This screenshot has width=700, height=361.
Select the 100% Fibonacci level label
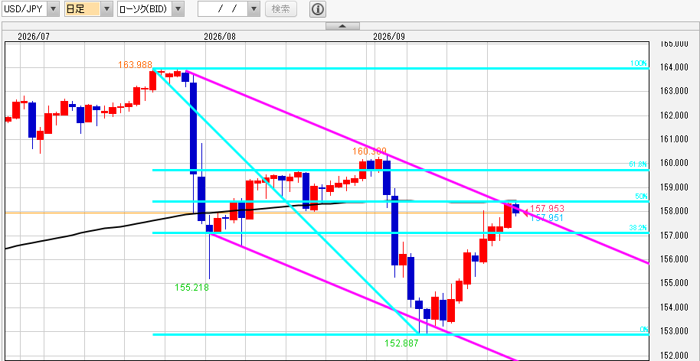tap(639, 63)
